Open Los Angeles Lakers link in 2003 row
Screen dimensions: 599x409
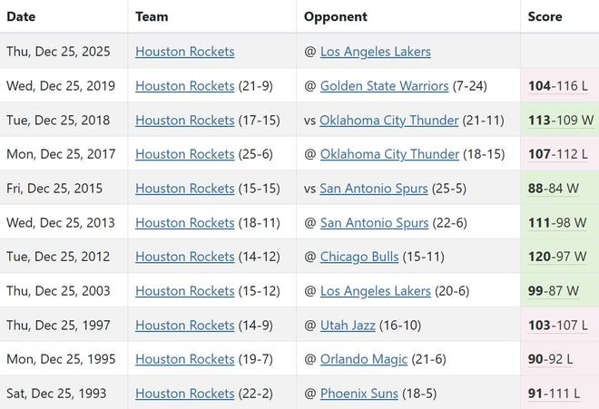click(x=375, y=291)
